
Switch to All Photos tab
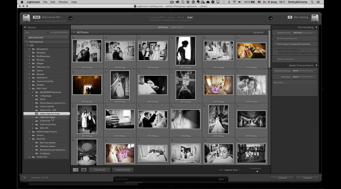point(163,27)
